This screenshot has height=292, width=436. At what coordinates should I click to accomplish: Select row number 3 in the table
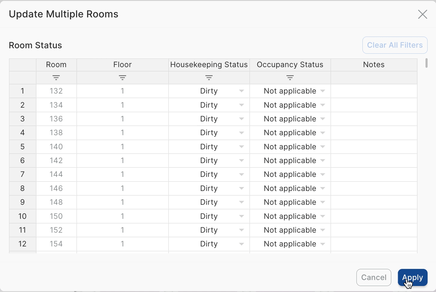pyautogui.click(x=23, y=119)
